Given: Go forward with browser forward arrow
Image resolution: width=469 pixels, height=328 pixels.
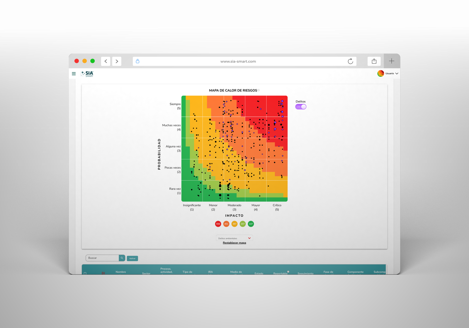Looking at the screenshot, I should (117, 61).
